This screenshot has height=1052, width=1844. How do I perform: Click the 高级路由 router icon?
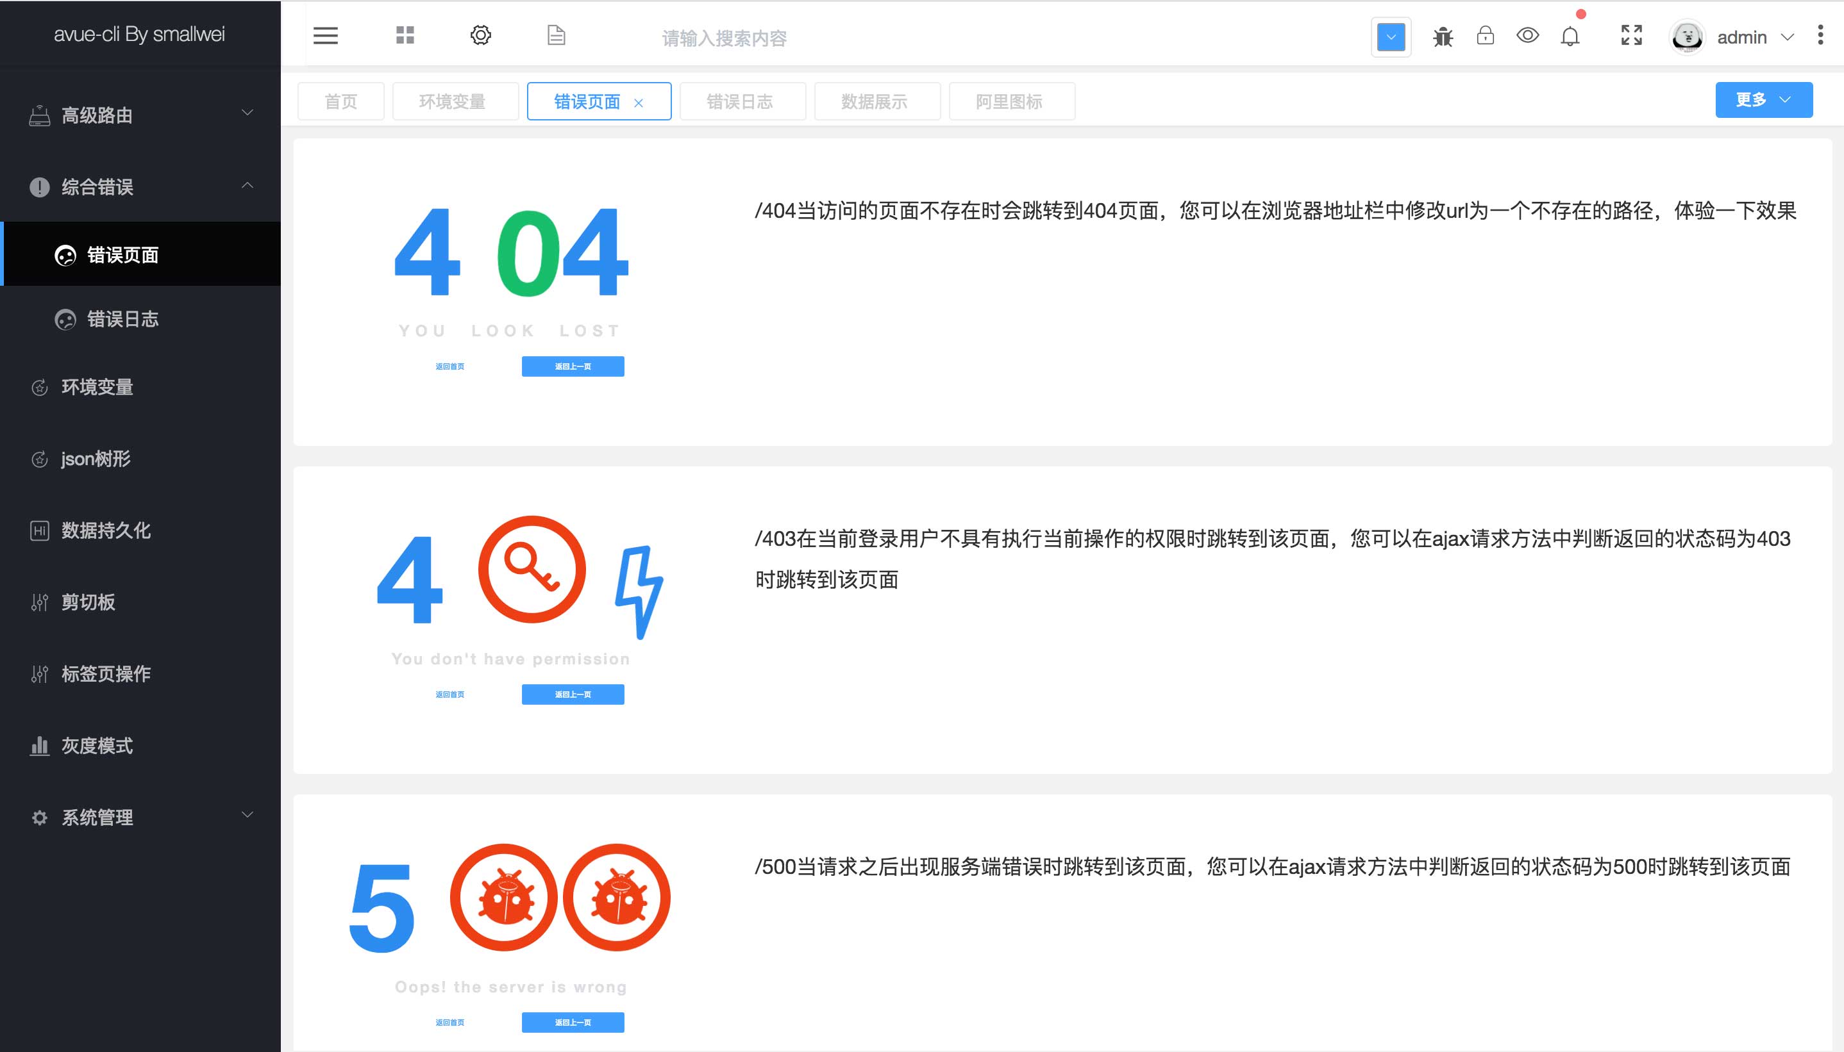pyautogui.click(x=39, y=115)
